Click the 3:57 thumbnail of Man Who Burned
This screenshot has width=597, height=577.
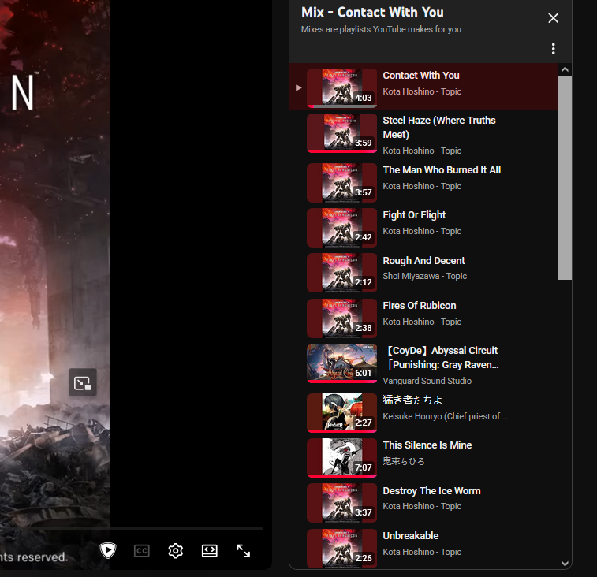[x=342, y=183]
